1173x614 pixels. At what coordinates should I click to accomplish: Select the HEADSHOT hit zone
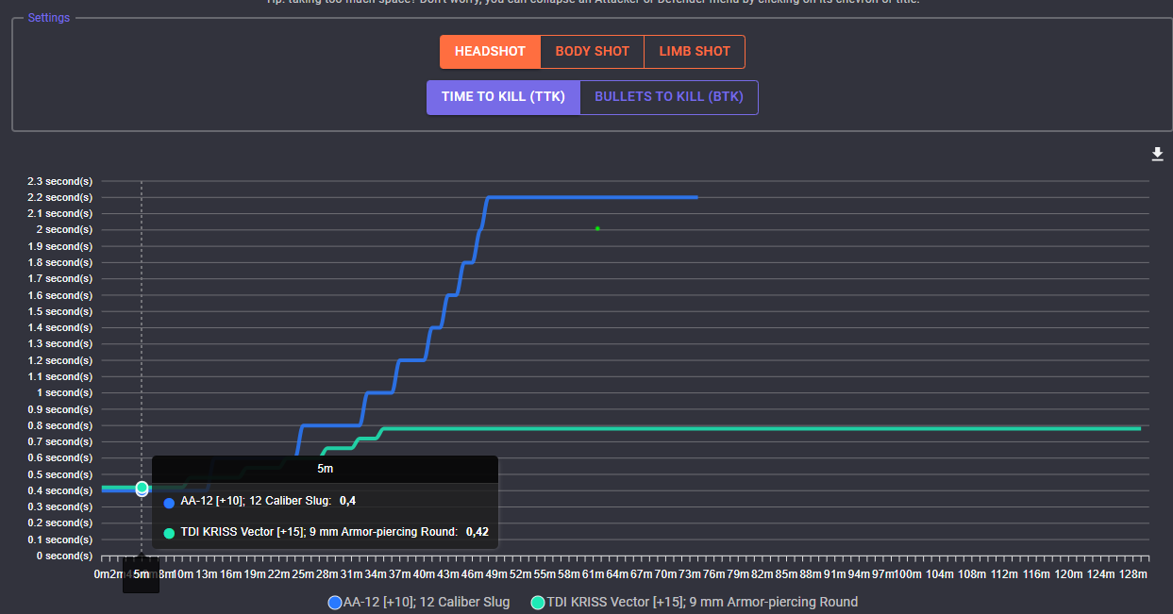[x=490, y=52]
